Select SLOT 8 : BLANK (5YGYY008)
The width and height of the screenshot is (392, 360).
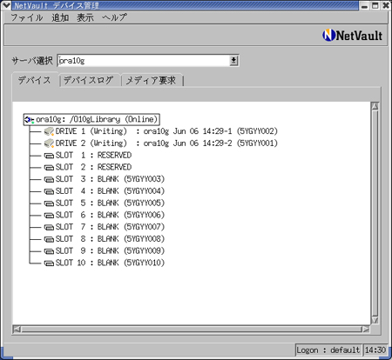coord(110,239)
